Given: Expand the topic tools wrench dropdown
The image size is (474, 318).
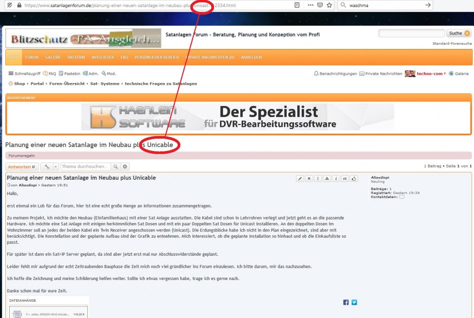Looking at the screenshot, I should (x=49, y=167).
